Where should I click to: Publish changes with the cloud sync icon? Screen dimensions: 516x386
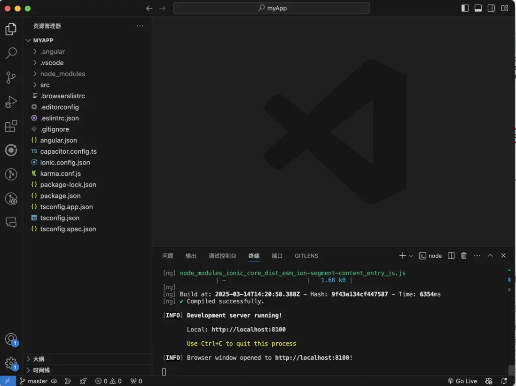55,381
